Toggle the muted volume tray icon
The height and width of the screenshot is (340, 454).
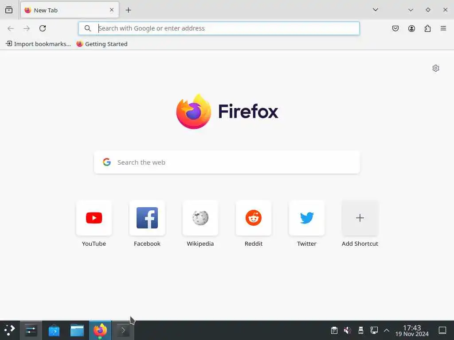[x=348, y=330]
